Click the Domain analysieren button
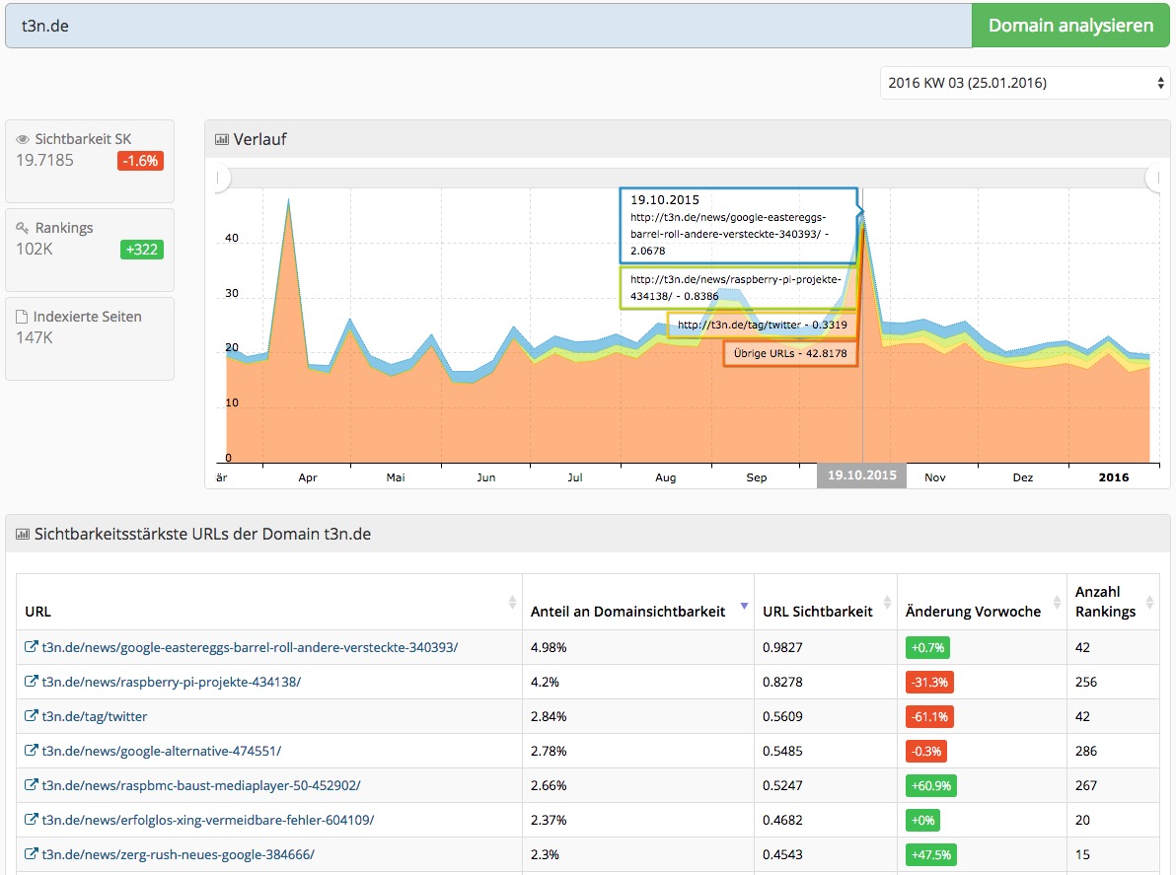This screenshot has height=875, width=1176. point(1070,26)
